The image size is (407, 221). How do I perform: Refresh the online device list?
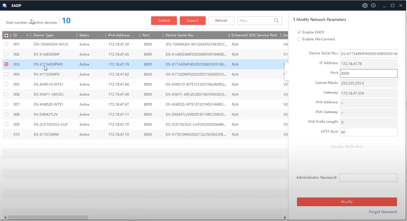221,21
